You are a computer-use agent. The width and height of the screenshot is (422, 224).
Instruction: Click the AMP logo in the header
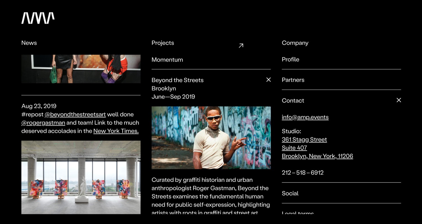pos(38,18)
